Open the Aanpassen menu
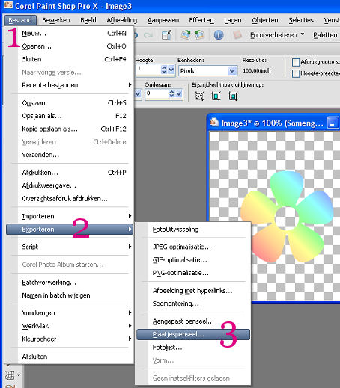The width and height of the screenshot is (340, 388). pyautogui.click(x=163, y=20)
